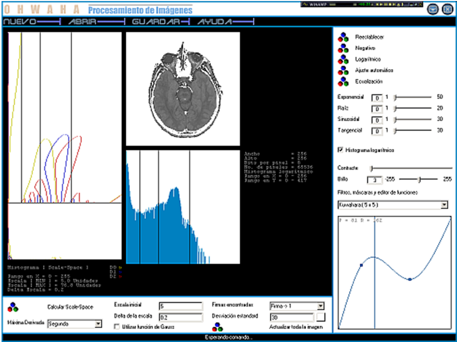Click the Raíz slider
The width and height of the screenshot is (457, 342).
pyautogui.click(x=412, y=108)
